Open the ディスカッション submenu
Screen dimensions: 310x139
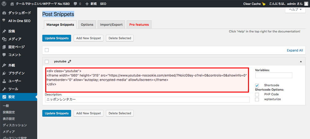click(15, 125)
